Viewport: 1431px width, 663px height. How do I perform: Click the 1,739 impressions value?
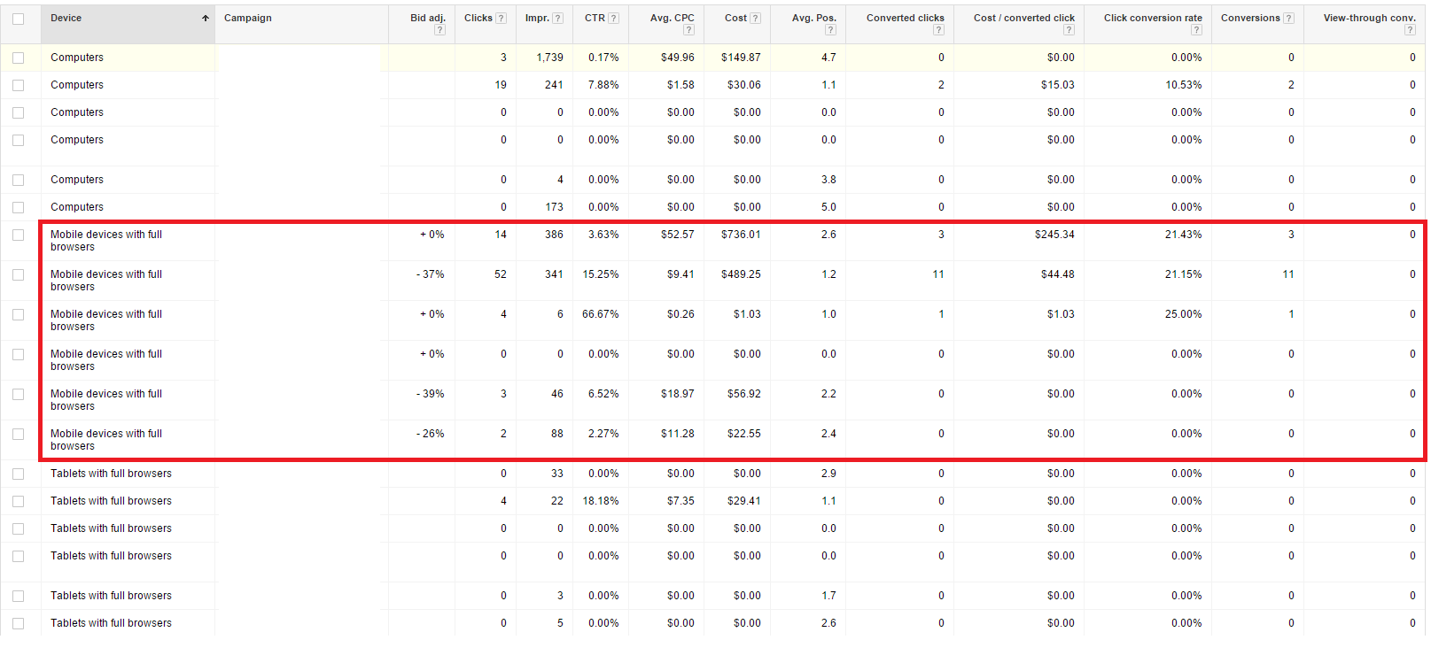coord(550,58)
